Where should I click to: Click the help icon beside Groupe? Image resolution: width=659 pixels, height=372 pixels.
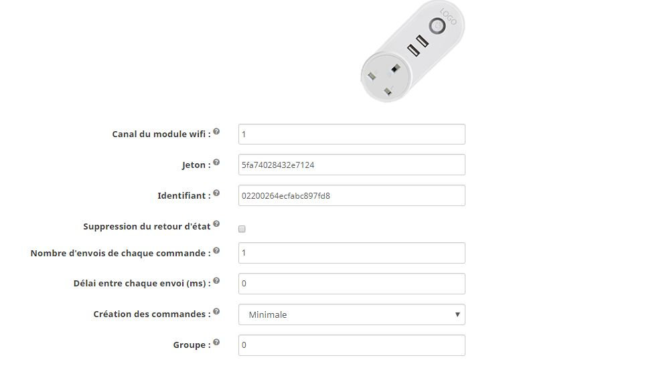click(x=216, y=343)
